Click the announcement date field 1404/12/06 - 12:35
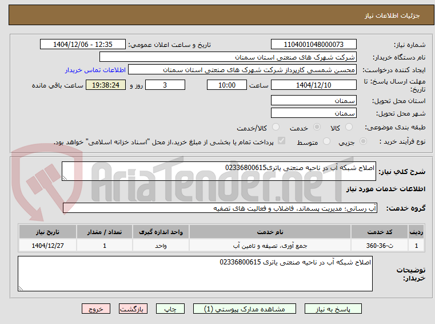 (83, 45)
